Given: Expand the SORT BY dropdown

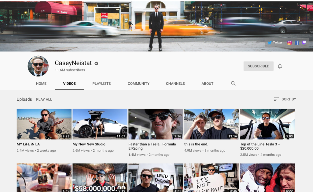Looking at the screenshot, I should click(289, 99).
